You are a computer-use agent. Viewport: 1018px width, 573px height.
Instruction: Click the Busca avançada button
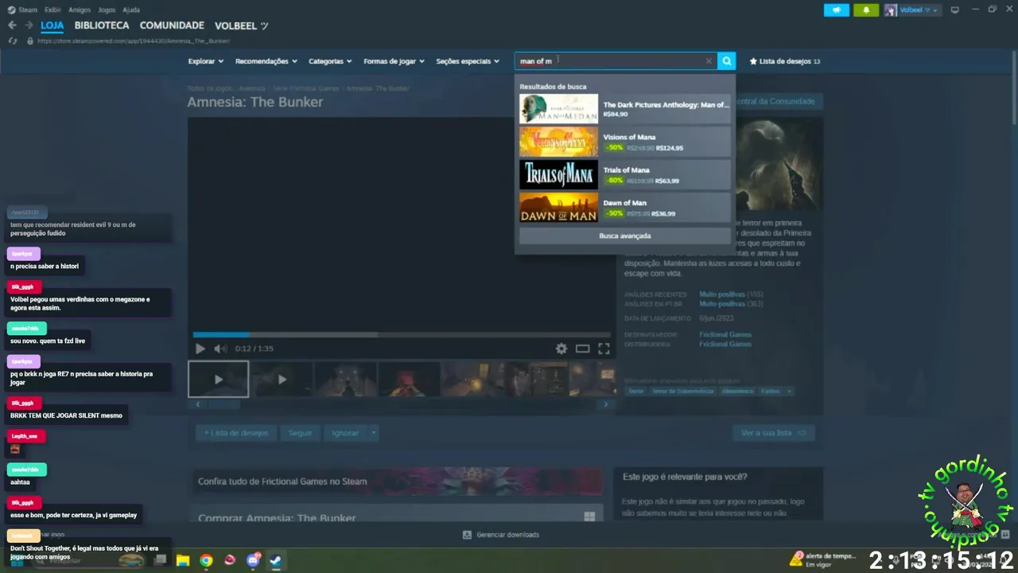(x=624, y=236)
